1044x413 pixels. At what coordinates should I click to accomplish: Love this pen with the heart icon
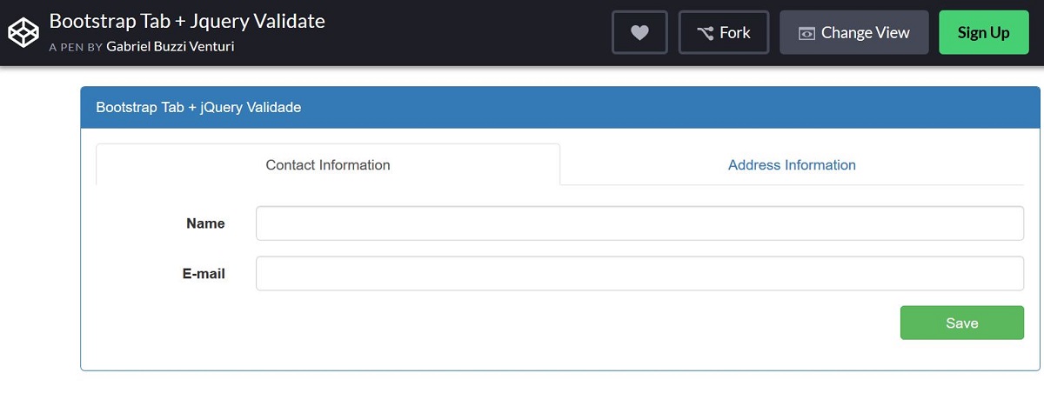639,32
